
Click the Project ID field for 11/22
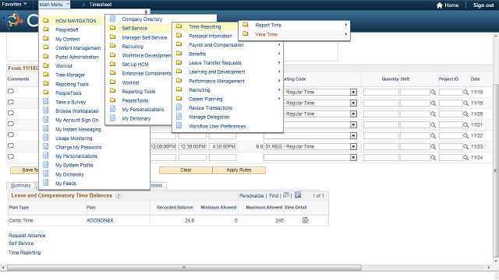pos(451,136)
